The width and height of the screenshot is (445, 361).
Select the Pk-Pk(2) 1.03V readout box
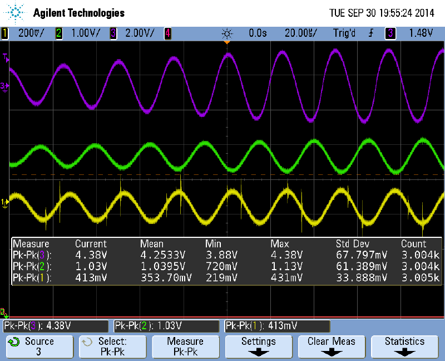tap(166, 326)
